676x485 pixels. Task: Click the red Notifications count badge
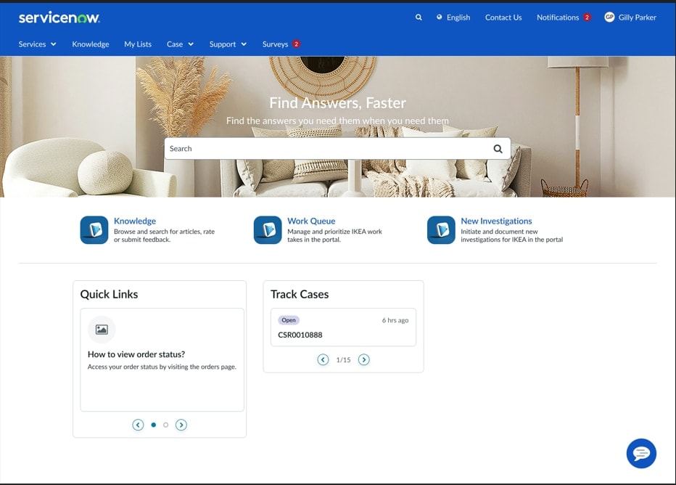587,17
